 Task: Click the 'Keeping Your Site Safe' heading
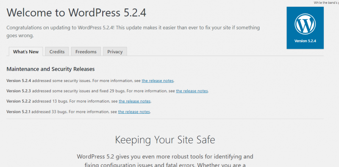(x=165, y=140)
